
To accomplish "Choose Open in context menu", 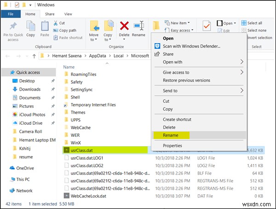I will (199, 38).
